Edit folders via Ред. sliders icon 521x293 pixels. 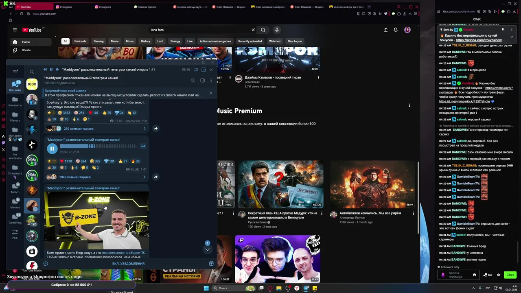pos(15,234)
